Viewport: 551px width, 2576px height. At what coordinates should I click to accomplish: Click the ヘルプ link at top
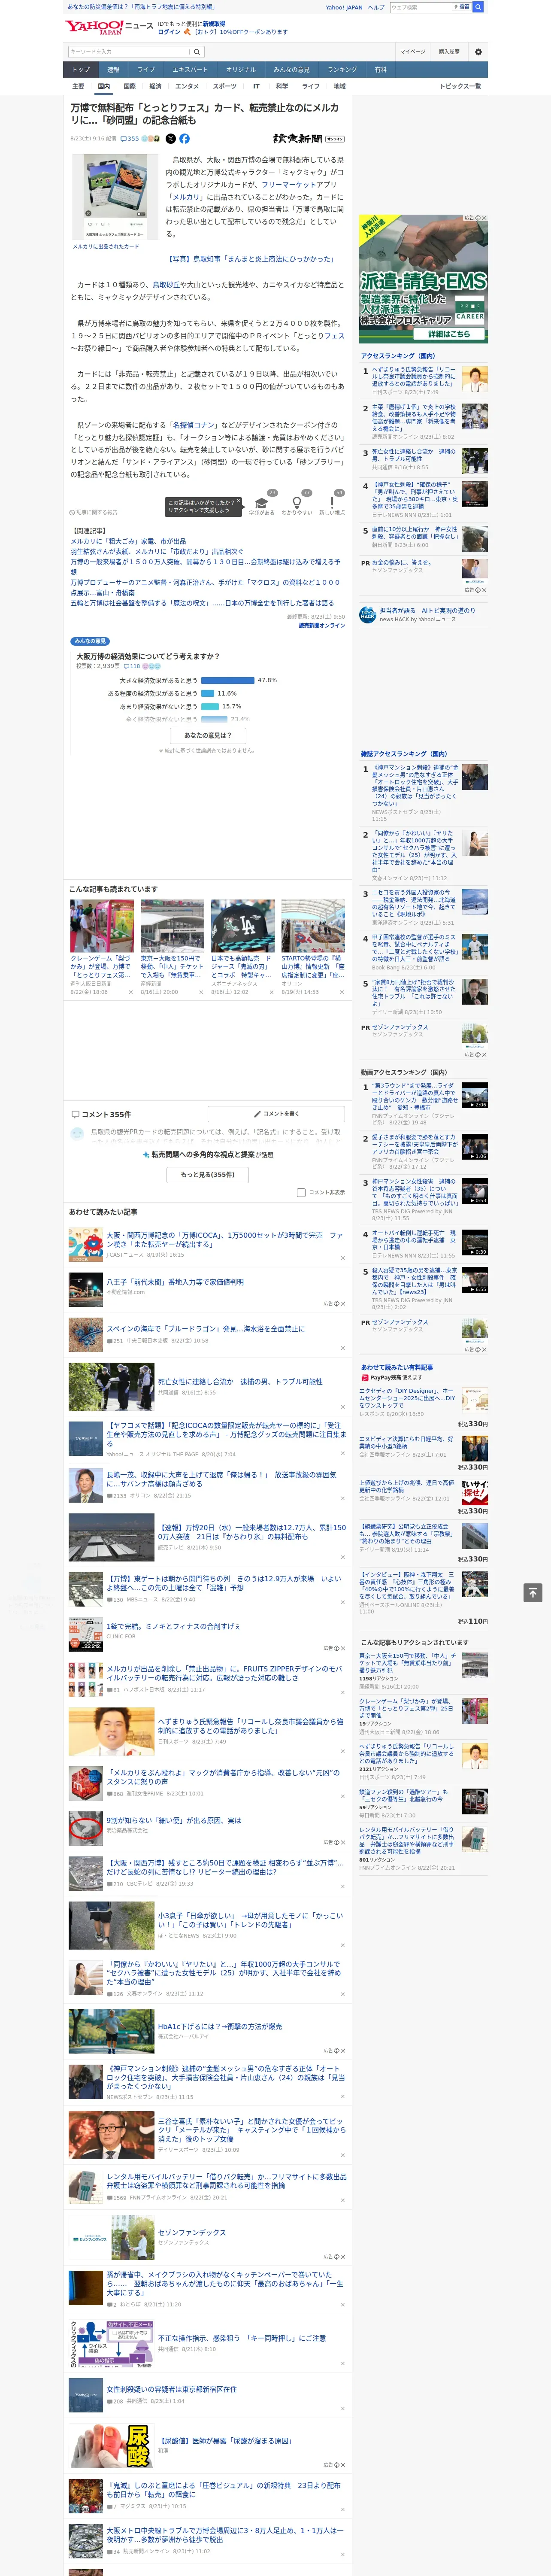tap(376, 7)
